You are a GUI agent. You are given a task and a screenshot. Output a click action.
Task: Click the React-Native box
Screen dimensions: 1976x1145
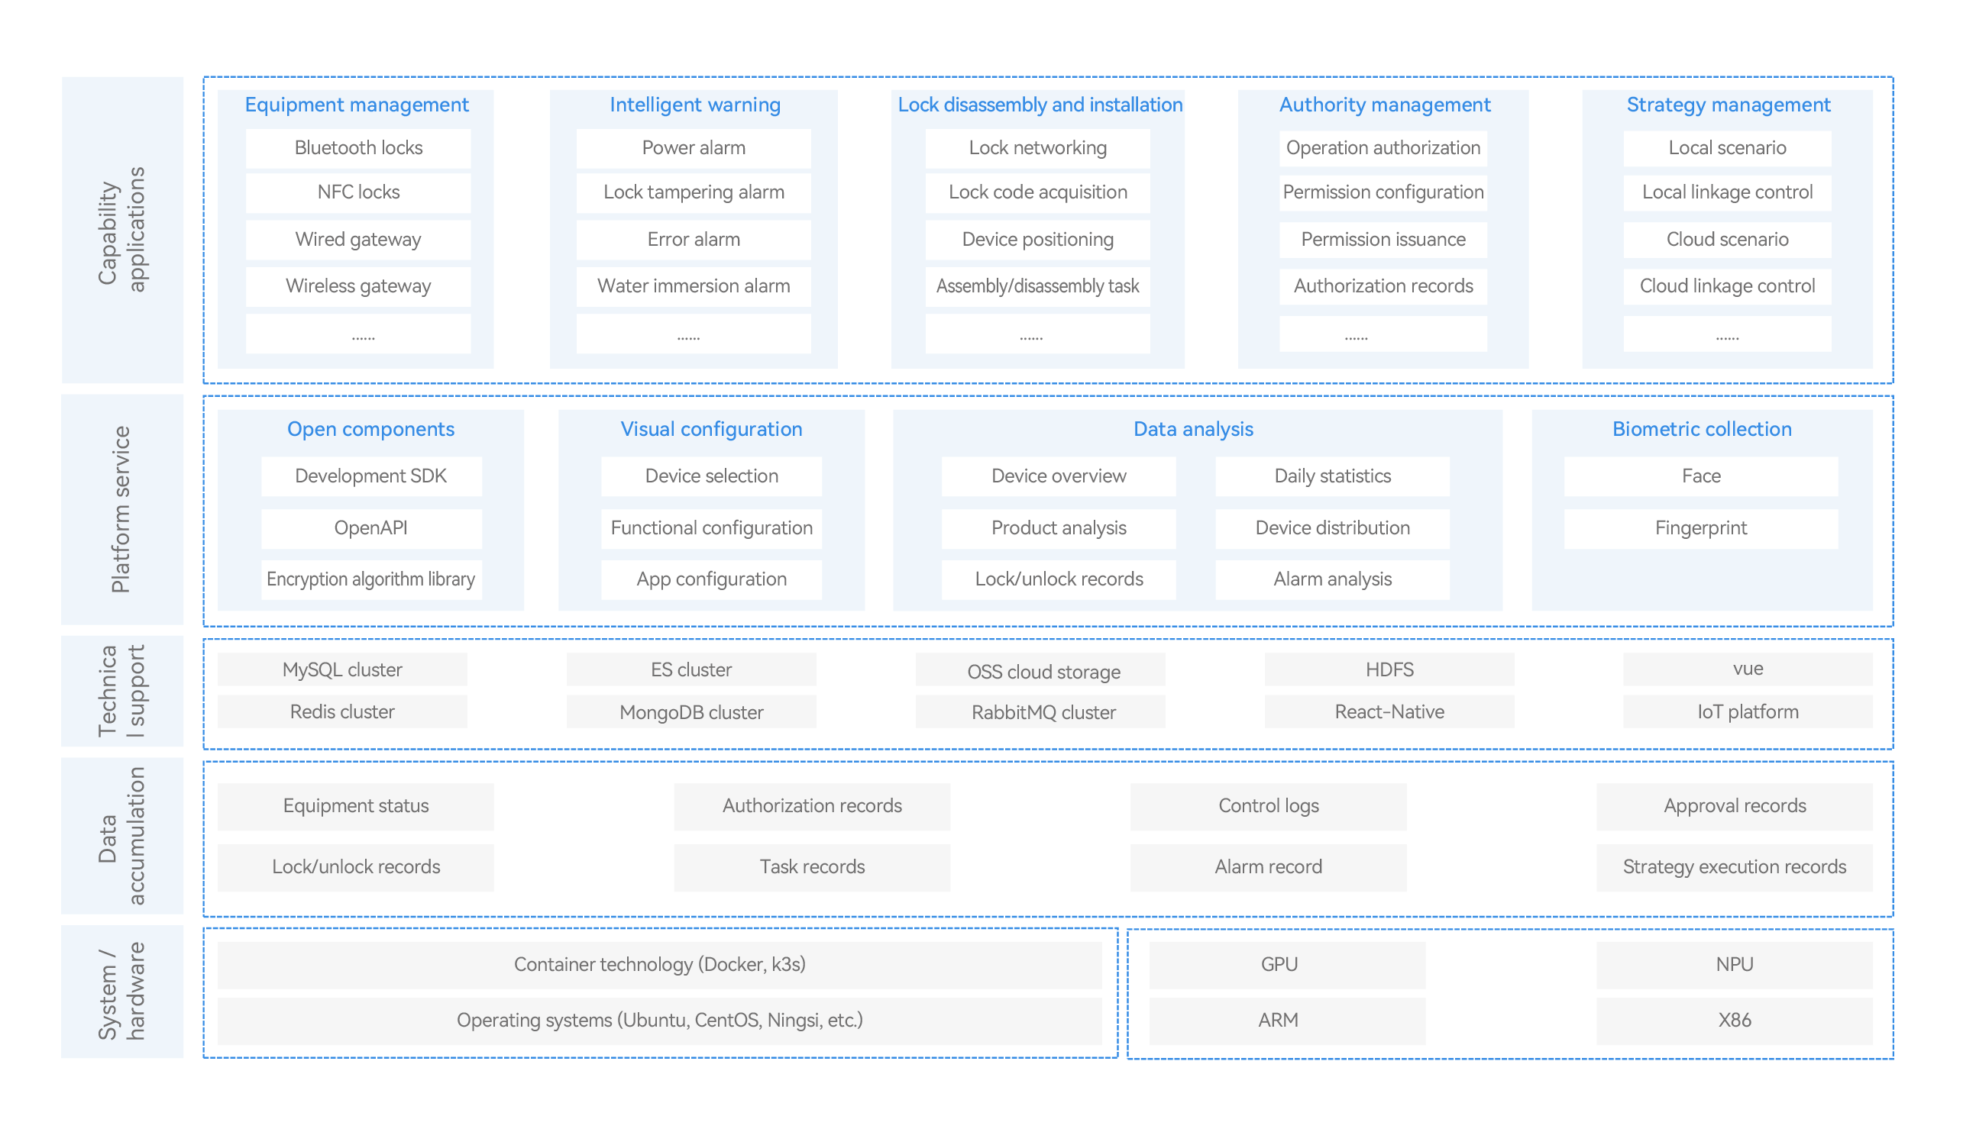tap(1389, 711)
